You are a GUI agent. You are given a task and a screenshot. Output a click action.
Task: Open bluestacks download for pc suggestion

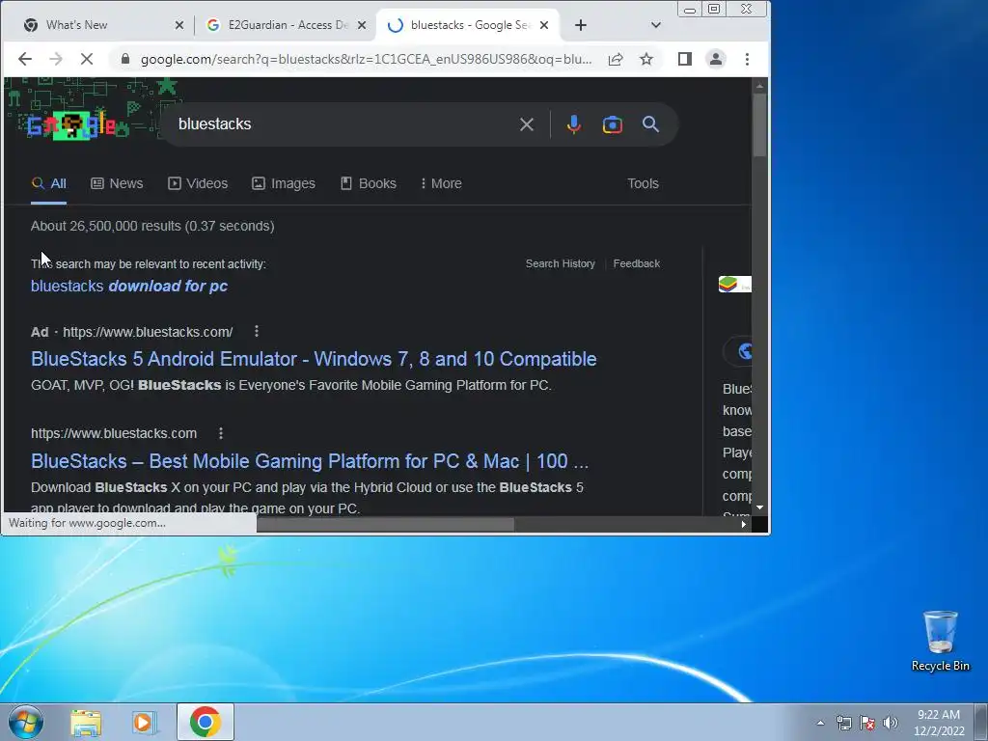129,286
